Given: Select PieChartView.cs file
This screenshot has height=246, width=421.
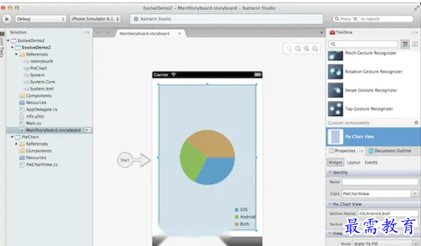Looking at the screenshot, I should coord(42,164).
